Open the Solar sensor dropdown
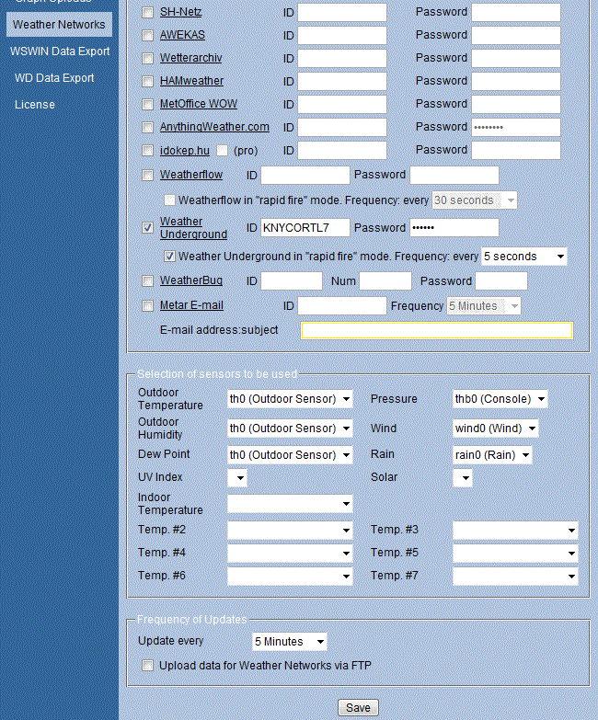Image resolution: width=598 pixels, height=720 pixels. click(463, 478)
